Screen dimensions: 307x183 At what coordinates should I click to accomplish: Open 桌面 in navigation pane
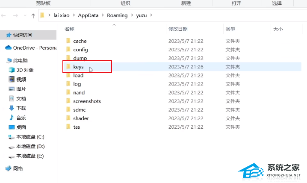coord(21,127)
